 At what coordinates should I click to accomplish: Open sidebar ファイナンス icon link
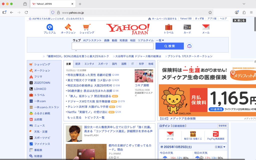[31, 144]
